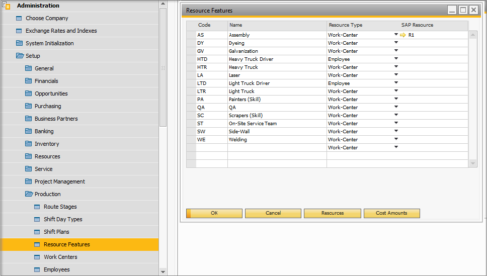Click the Choose Company window icon
Screen dimensions: 487x276
tap(20, 18)
